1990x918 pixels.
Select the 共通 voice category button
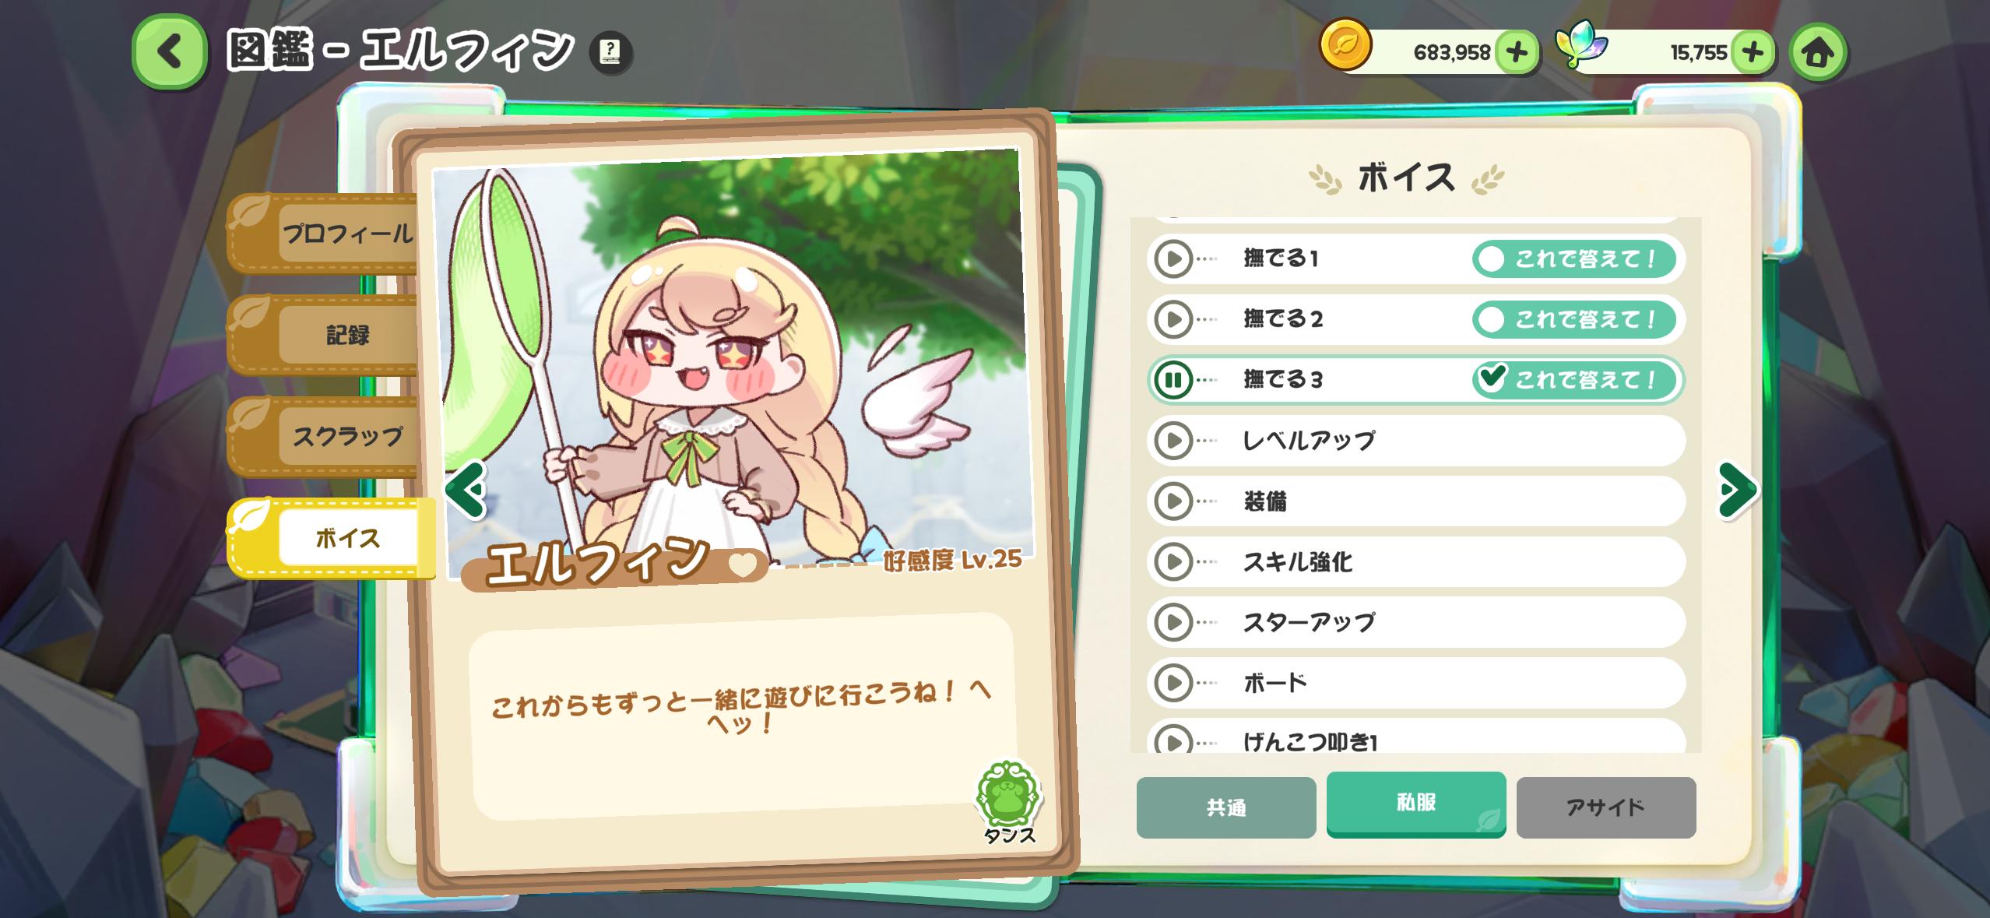(x=1225, y=807)
